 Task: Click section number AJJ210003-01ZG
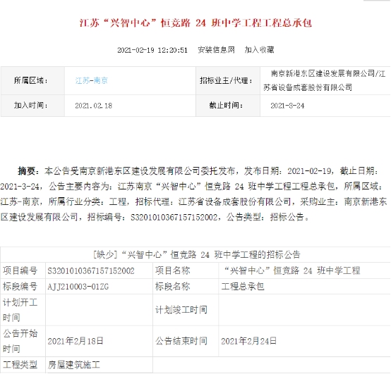[x=78, y=287]
